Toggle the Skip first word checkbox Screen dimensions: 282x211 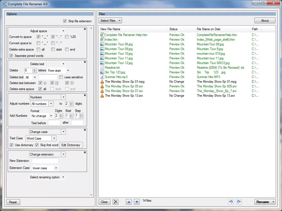click(x=37, y=145)
